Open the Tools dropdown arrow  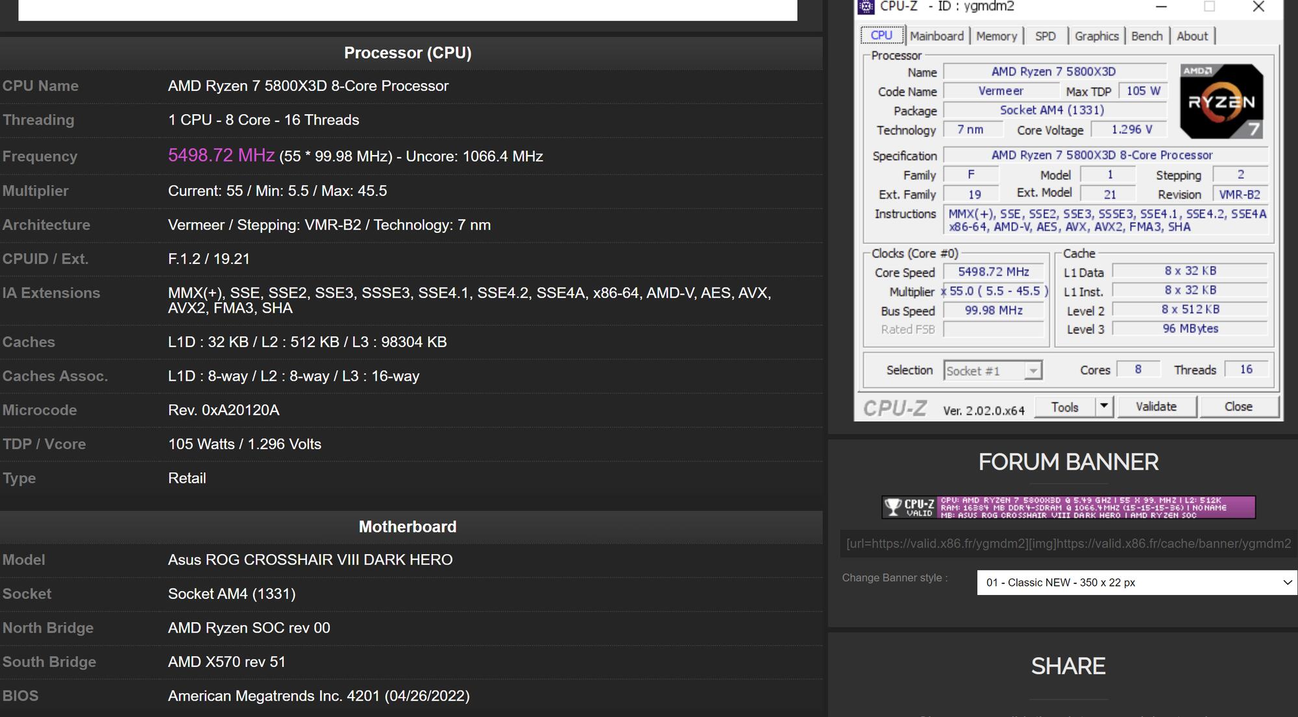click(x=1103, y=407)
